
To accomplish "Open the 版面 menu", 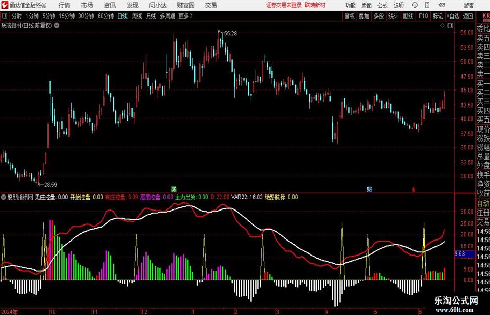I will (x=367, y=5).
